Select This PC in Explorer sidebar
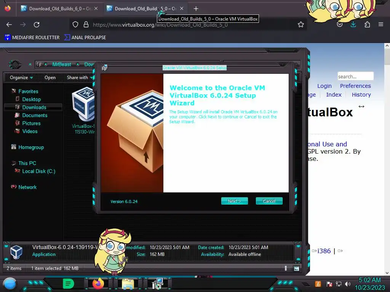The width and height of the screenshot is (390, 292). pos(27,163)
